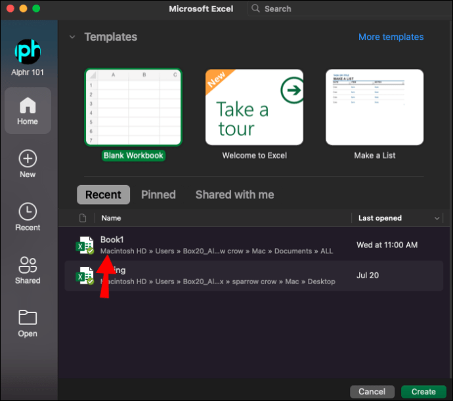Screen dimensions: 453x401
Task: Click the search magnifier icon
Action: 255,9
